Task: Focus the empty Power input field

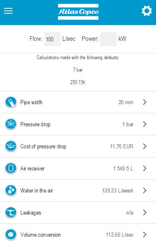Action: 109,39
